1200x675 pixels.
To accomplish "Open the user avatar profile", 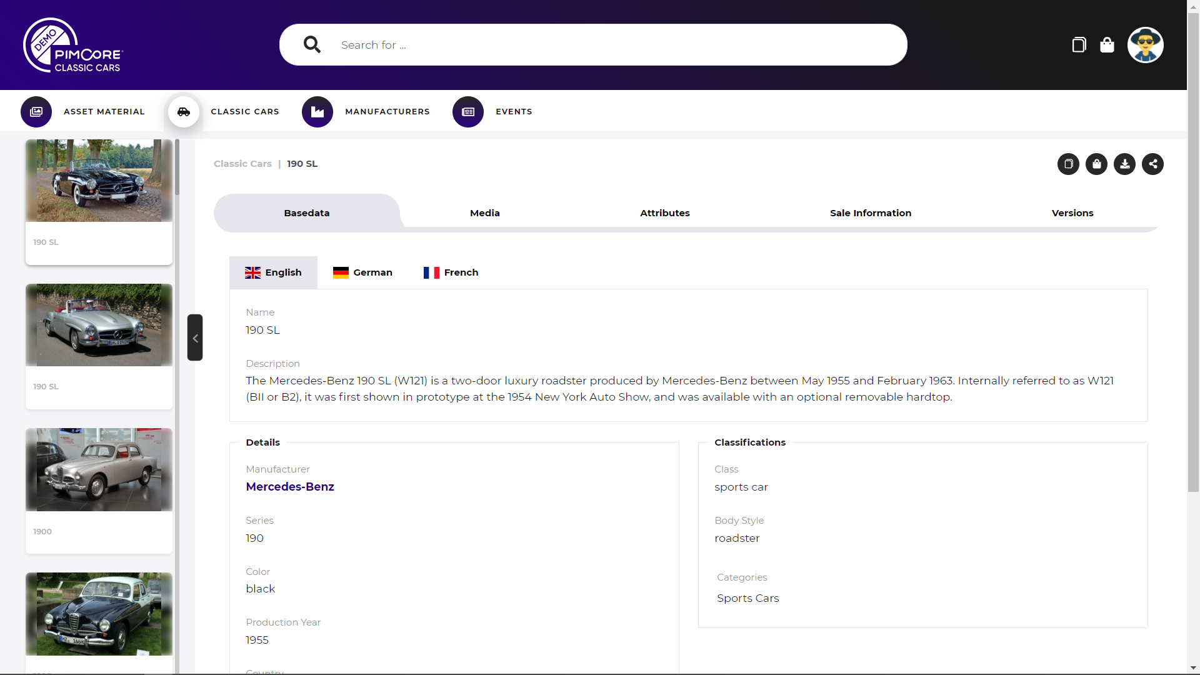I will (1145, 45).
